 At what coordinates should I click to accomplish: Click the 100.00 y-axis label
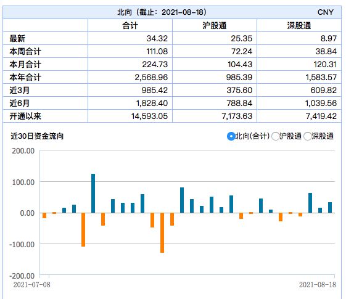(23, 182)
